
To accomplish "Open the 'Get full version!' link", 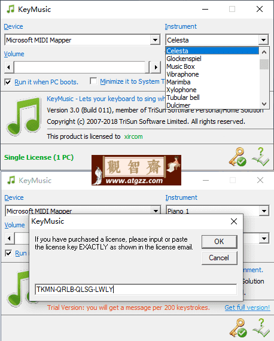I will click(x=247, y=307).
